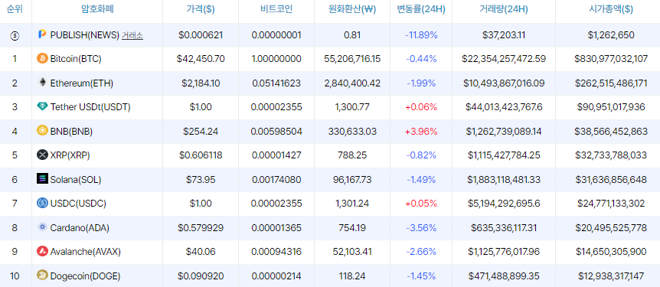Image resolution: width=660 pixels, height=287 pixels.
Task: Open the BNB(BNB) coin name
Action: click(x=71, y=132)
